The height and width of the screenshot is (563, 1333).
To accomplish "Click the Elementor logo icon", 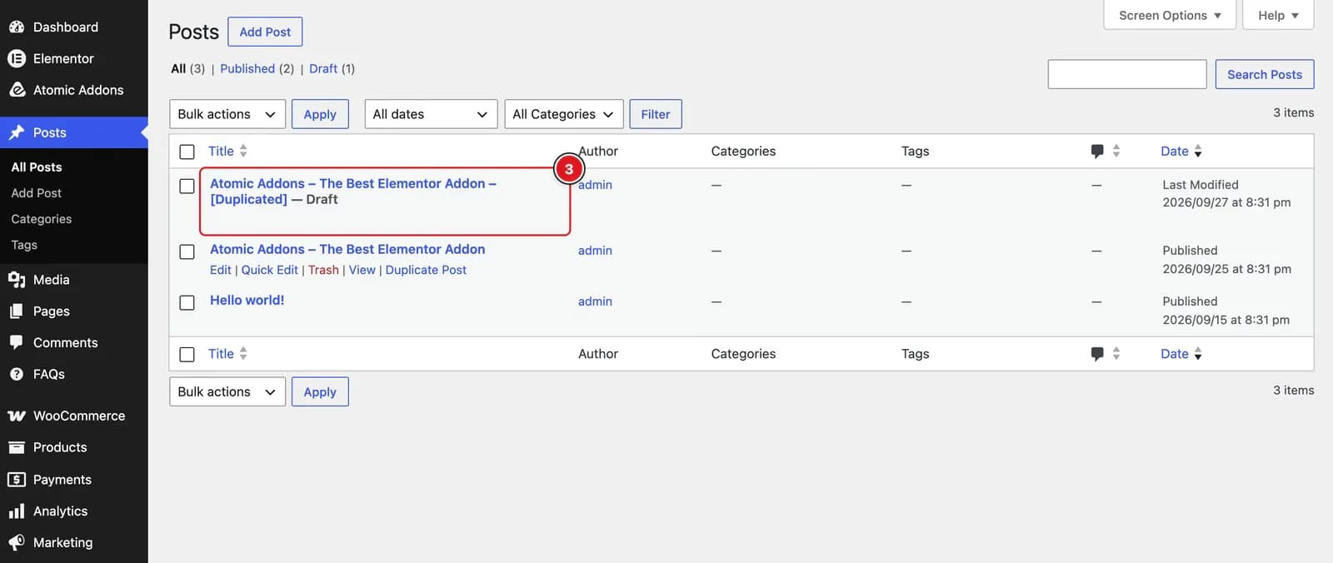I will [x=17, y=58].
